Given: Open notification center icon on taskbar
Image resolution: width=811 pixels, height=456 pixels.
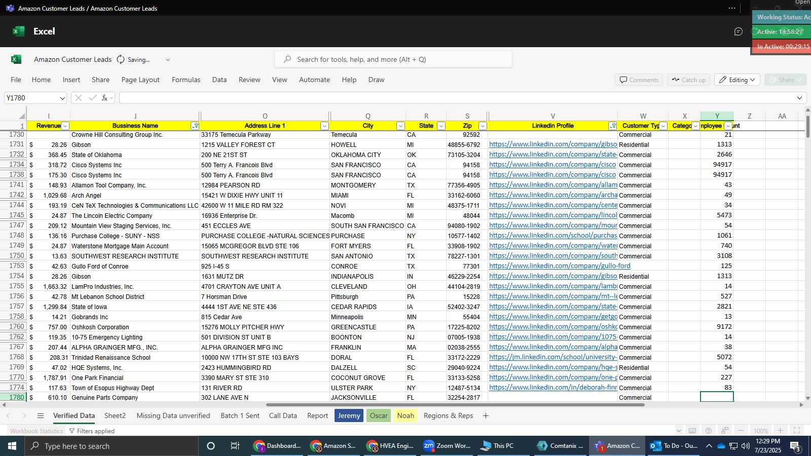Looking at the screenshot, I should (796, 446).
